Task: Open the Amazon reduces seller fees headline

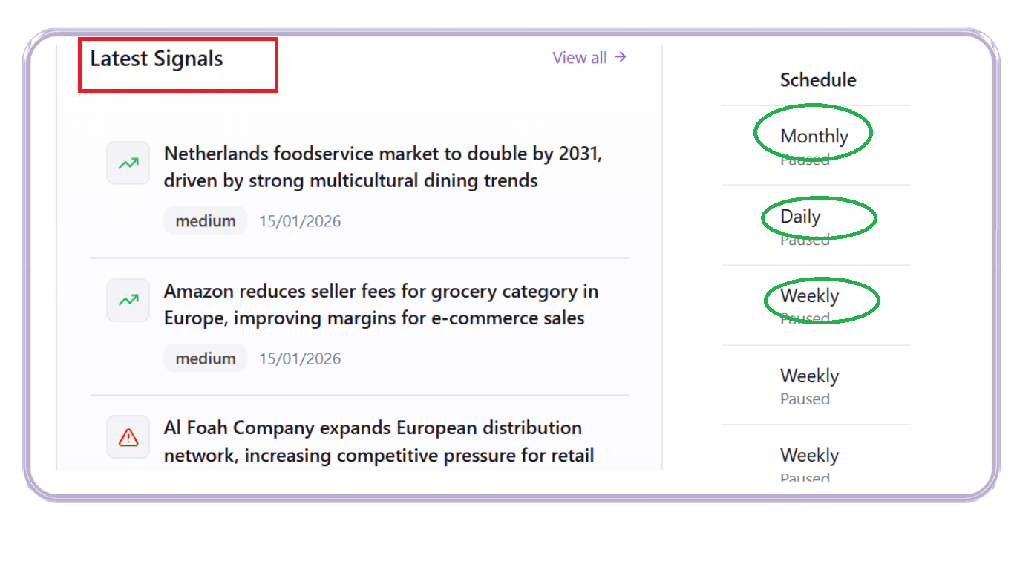Action: 381,304
